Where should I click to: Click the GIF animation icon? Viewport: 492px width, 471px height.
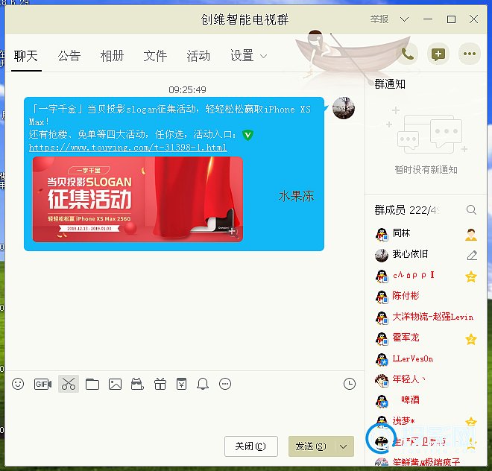(42, 384)
